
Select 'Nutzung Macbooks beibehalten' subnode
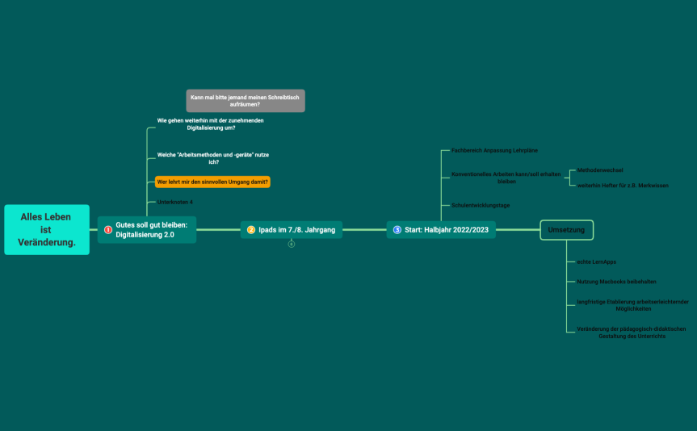[616, 282]
